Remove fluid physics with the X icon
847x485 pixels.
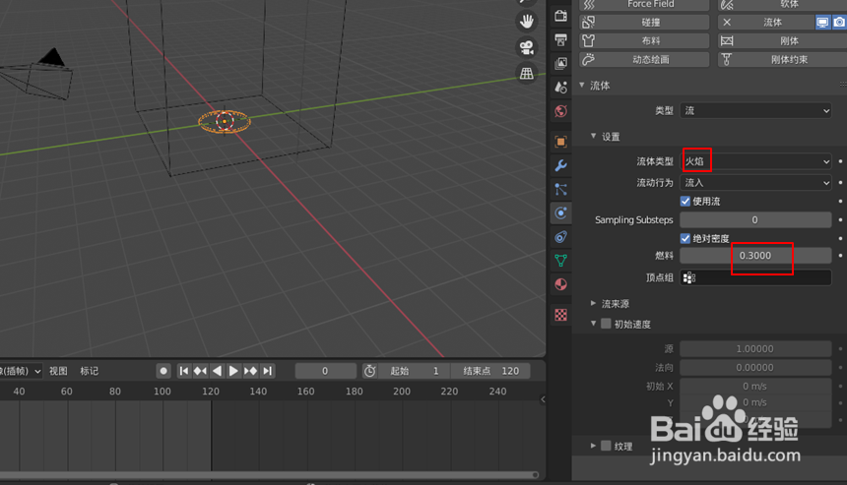[x=727, y=22]
